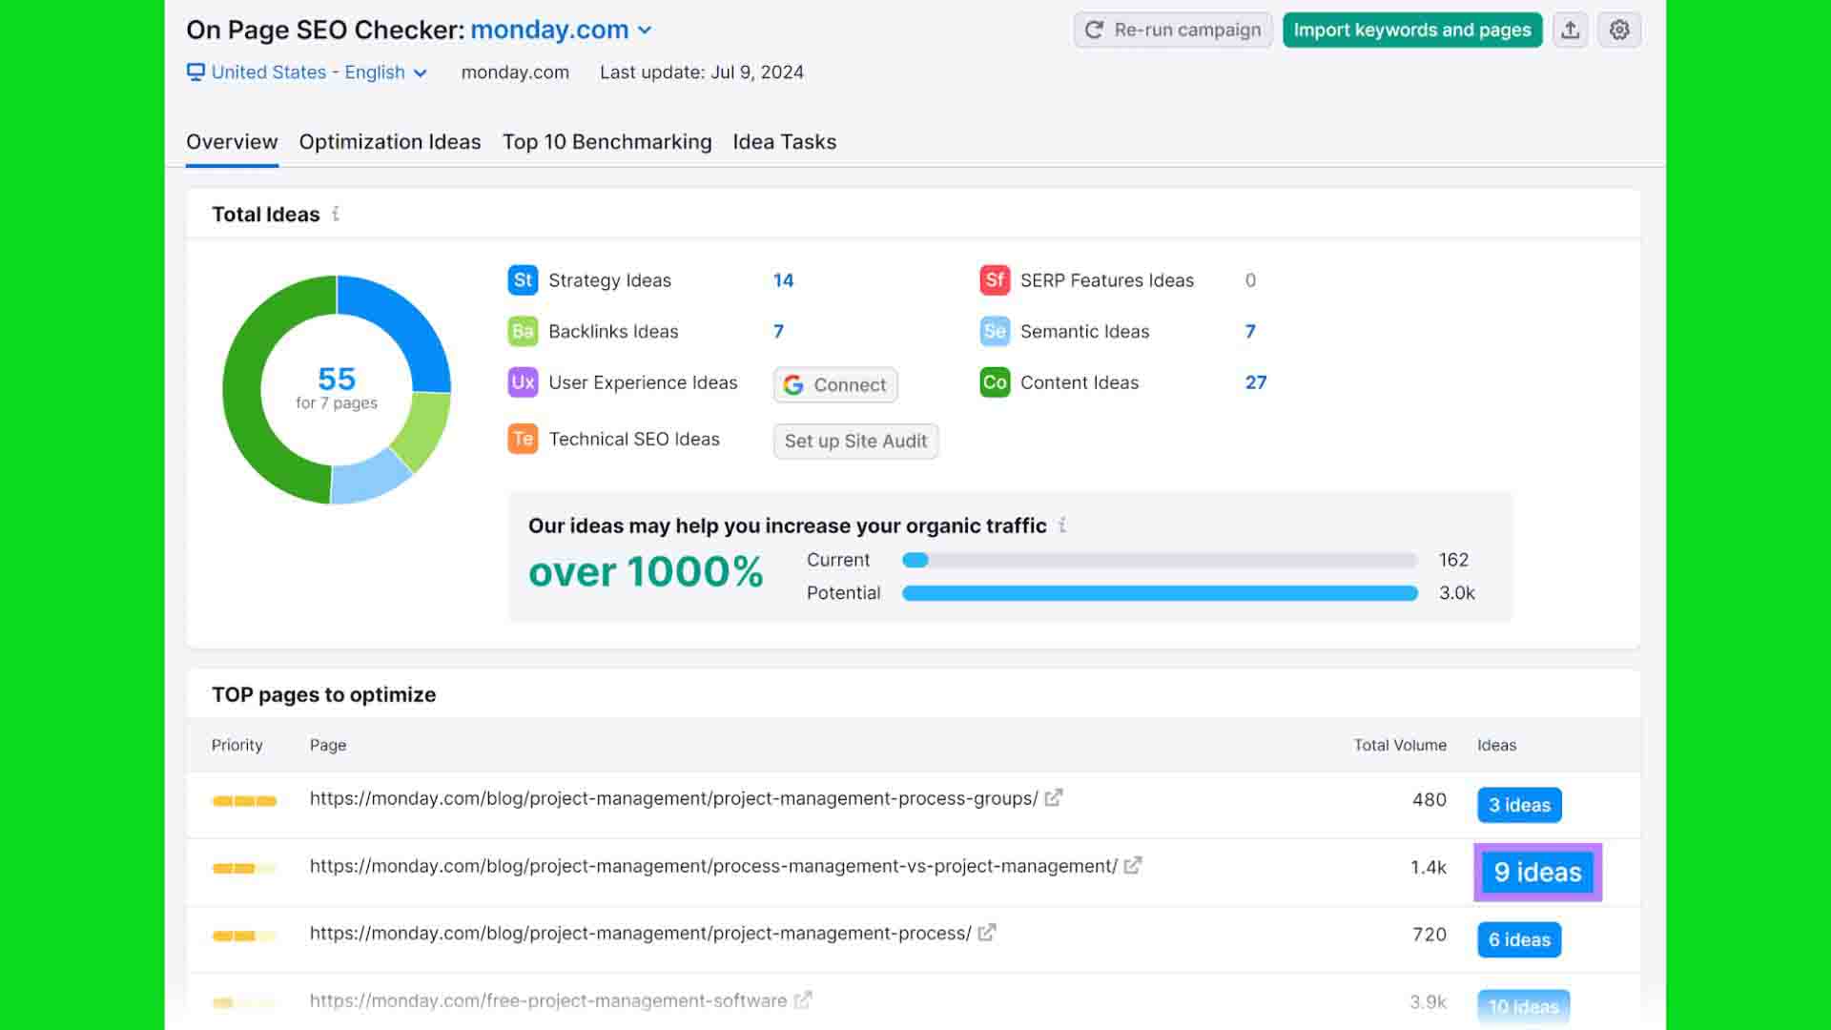Click the highlighted 9 ideas button
Image resolution: width=1831 pixels, height=1030 pixels.
coord(1537,873)
